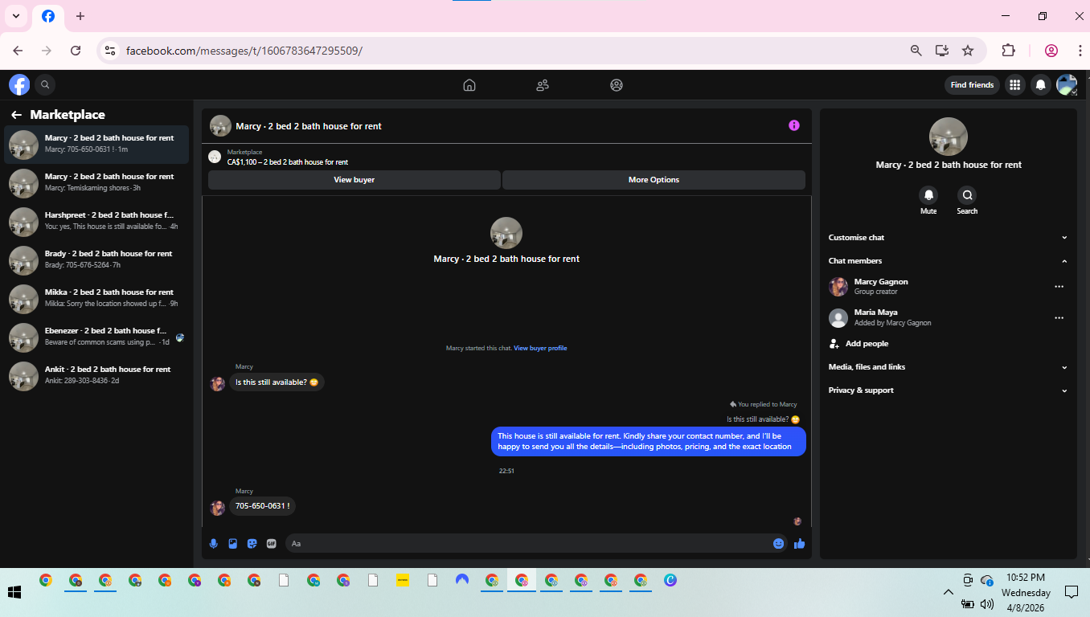Attach a file with the photo icon

233,544
